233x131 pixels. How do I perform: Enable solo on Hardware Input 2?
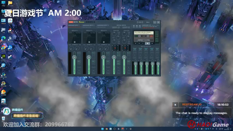[93, 70]
